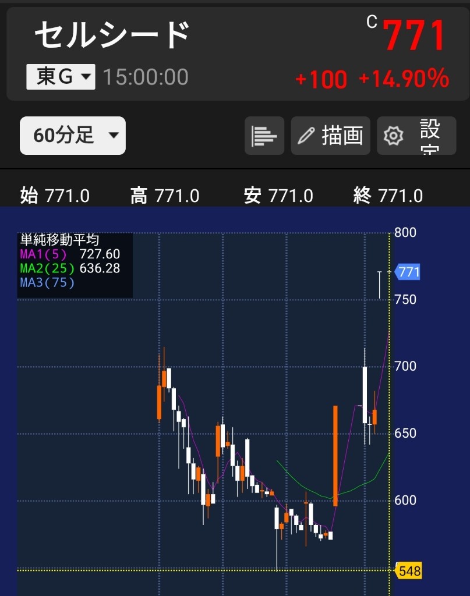Select the high price 高 771.0
The height and width of the screenshot is (596, 470).
(x=165, y=196)
